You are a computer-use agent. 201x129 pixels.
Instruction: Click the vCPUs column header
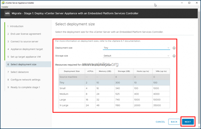coord(90,71)
